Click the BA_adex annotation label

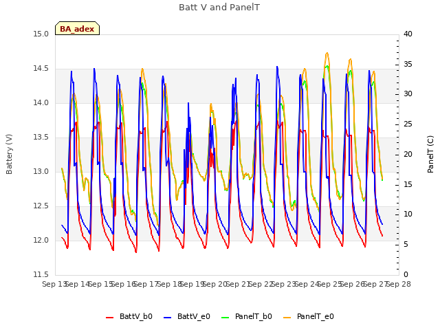(x=77, y=29)
